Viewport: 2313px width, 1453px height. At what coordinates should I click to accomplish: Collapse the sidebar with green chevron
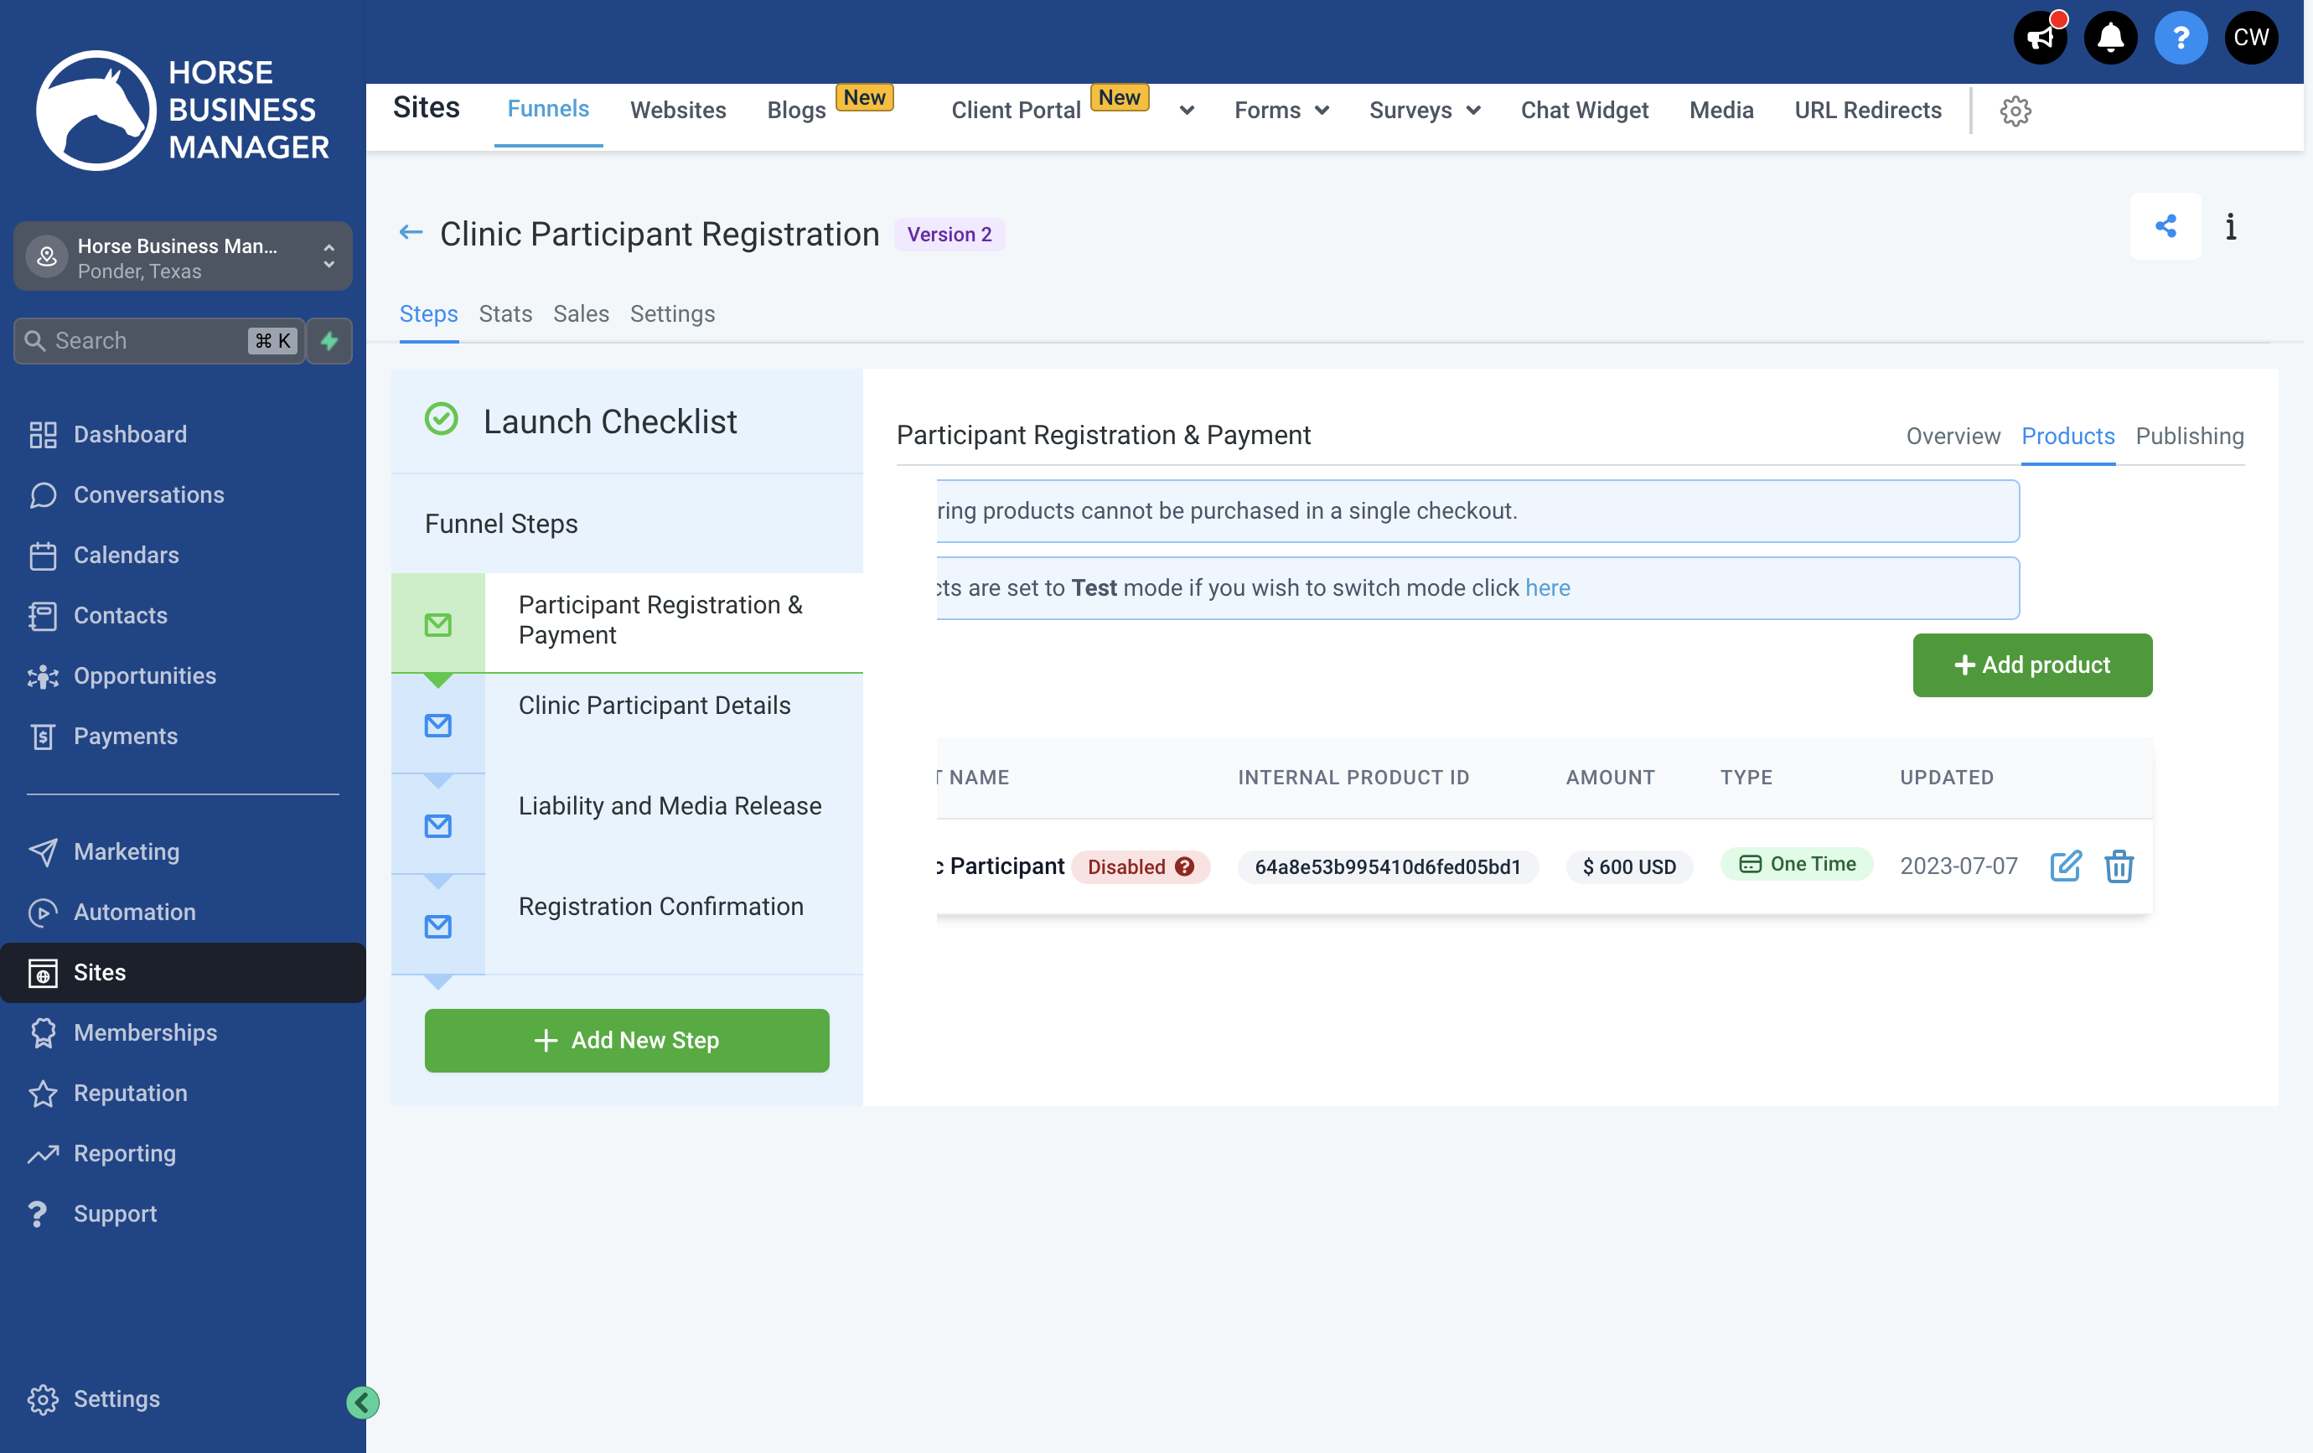(x=362, y=1402)
